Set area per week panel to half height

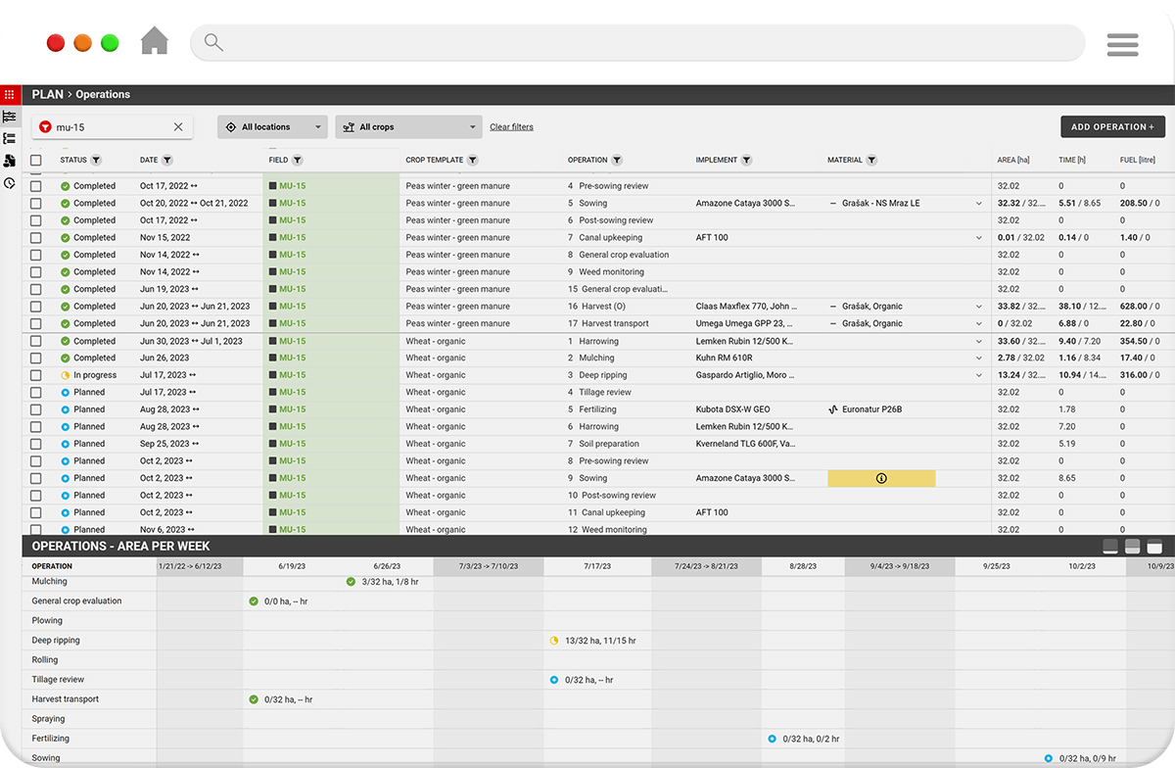(1133, 547)
